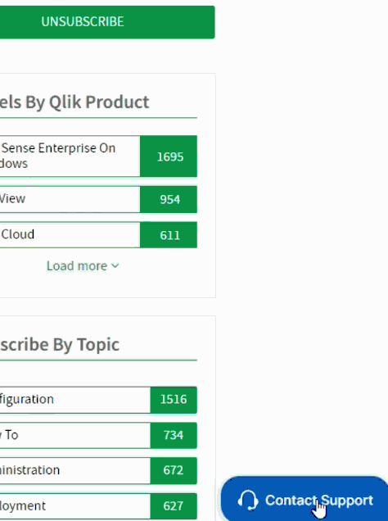Click the 1516 topic count badge
The width and height of the screenshot is (388, 521).
coord(174,400)
